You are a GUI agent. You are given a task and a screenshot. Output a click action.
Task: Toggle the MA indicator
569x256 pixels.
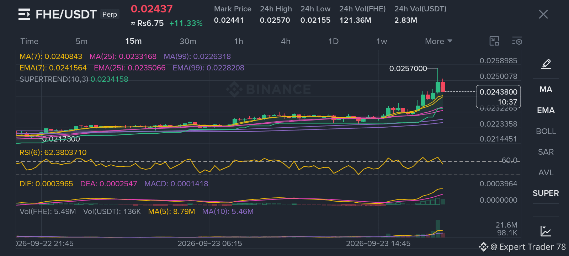click(x=546, y=89)
